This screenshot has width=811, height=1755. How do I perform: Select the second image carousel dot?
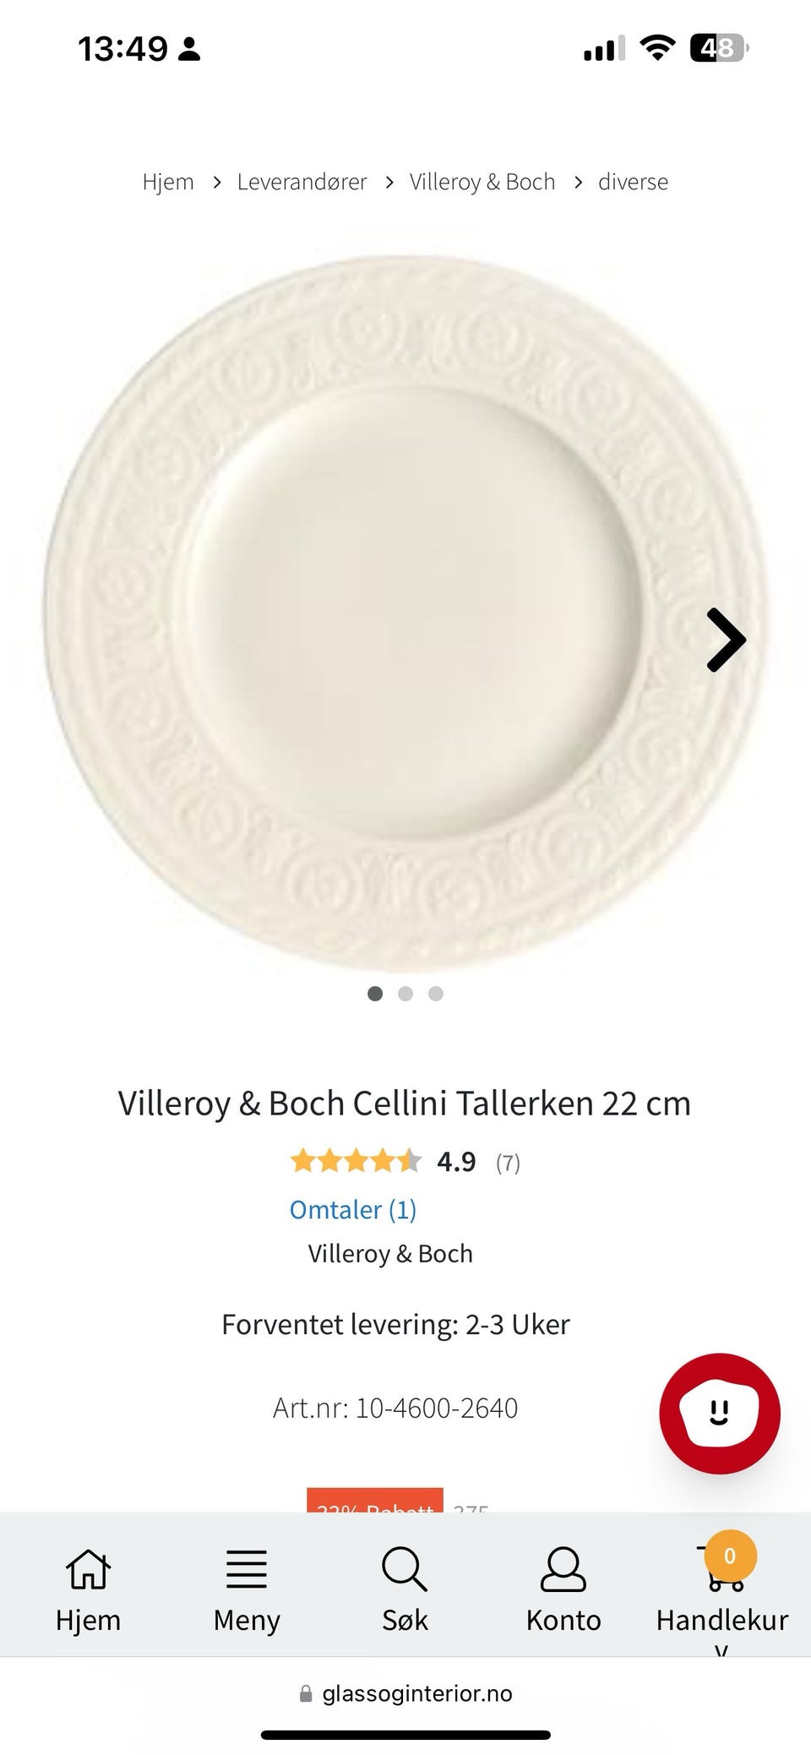(405, 994)
